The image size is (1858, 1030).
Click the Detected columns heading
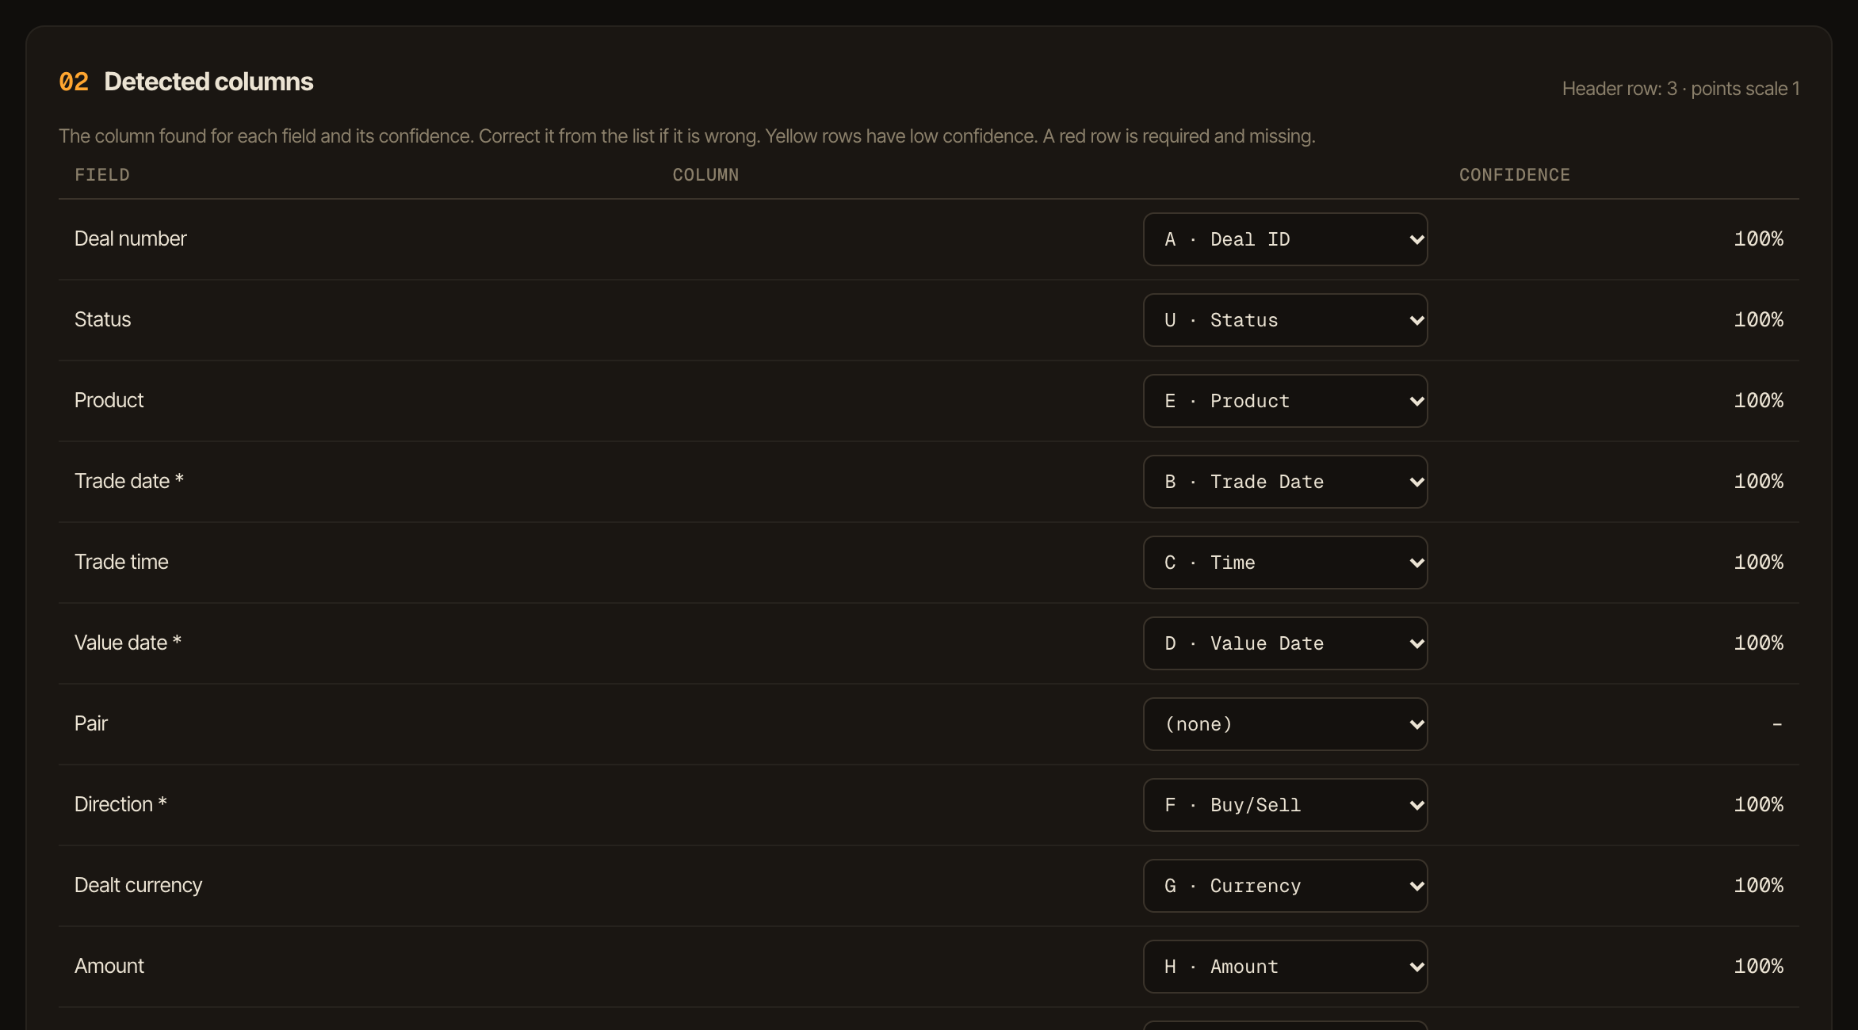click(x=208, y=82)
